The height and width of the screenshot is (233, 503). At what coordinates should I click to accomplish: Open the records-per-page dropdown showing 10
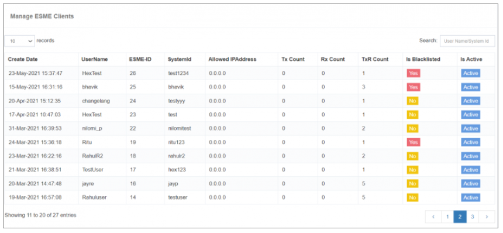click(19, 41)
